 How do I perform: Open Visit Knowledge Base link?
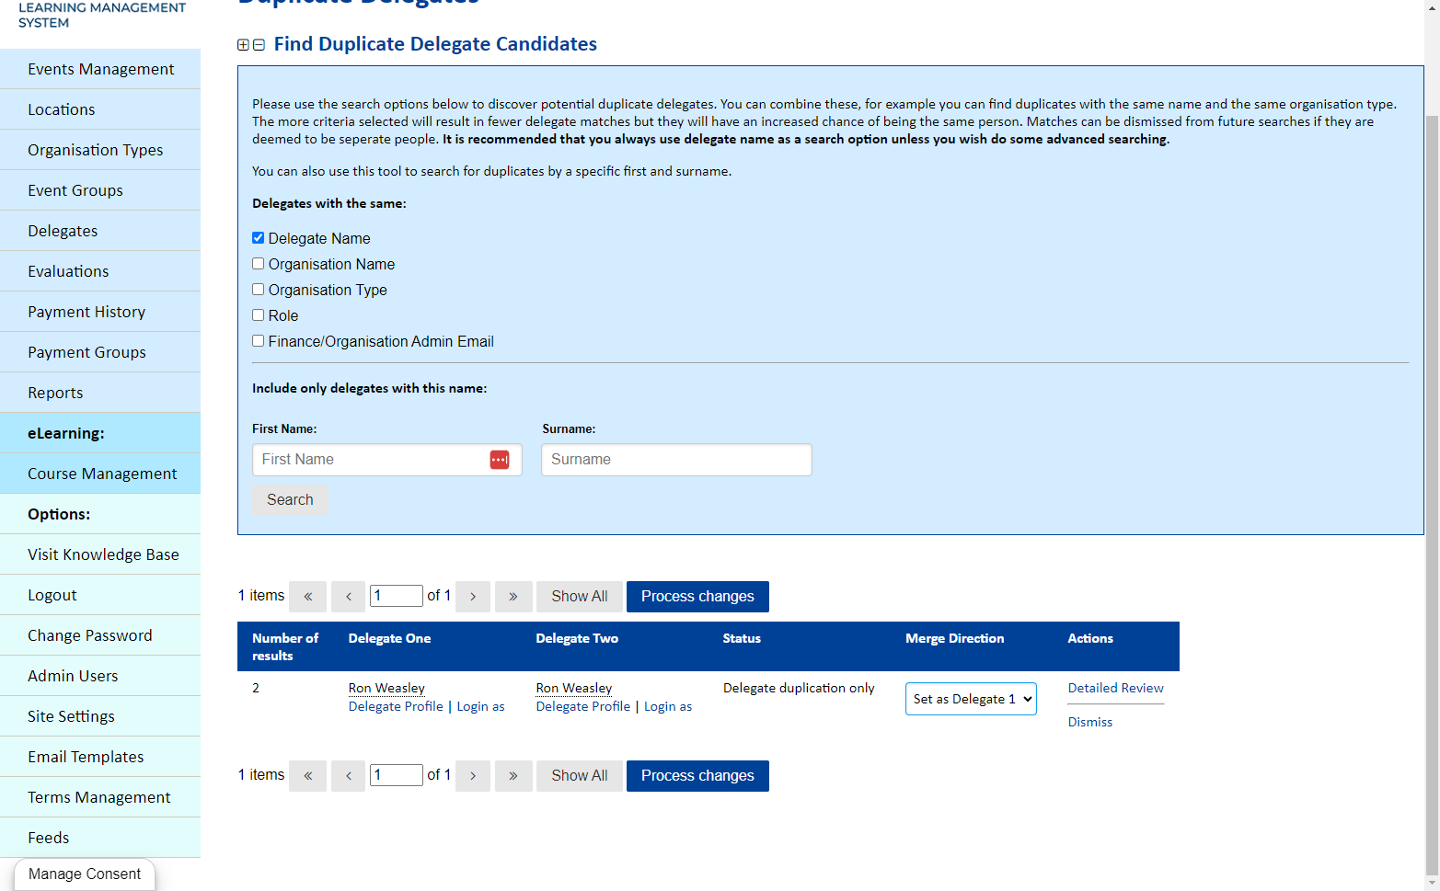coord(100,554)
